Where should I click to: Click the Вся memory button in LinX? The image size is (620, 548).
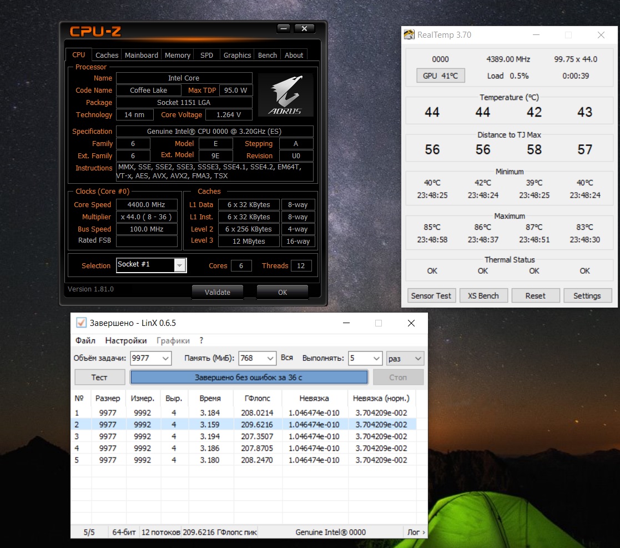(x=286, y=358)
